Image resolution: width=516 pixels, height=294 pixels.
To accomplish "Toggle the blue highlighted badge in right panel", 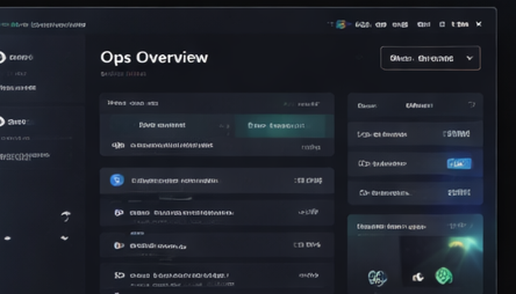I will coord(459,164).
